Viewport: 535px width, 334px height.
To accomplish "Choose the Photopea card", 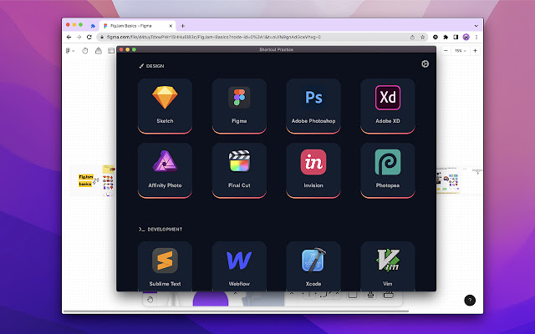I will (x=388, y=170).
